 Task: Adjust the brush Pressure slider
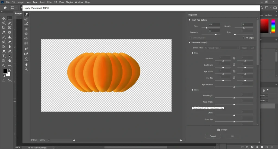216,34
